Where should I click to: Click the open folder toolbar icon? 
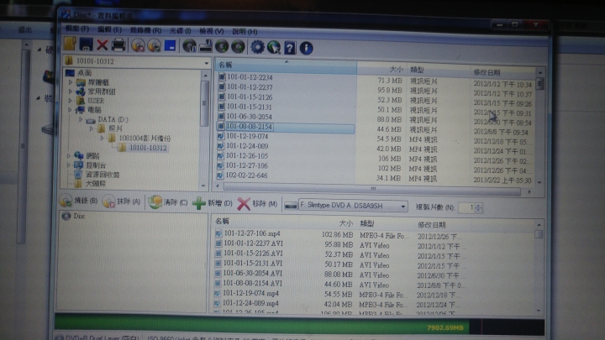[x=70, y=44]
